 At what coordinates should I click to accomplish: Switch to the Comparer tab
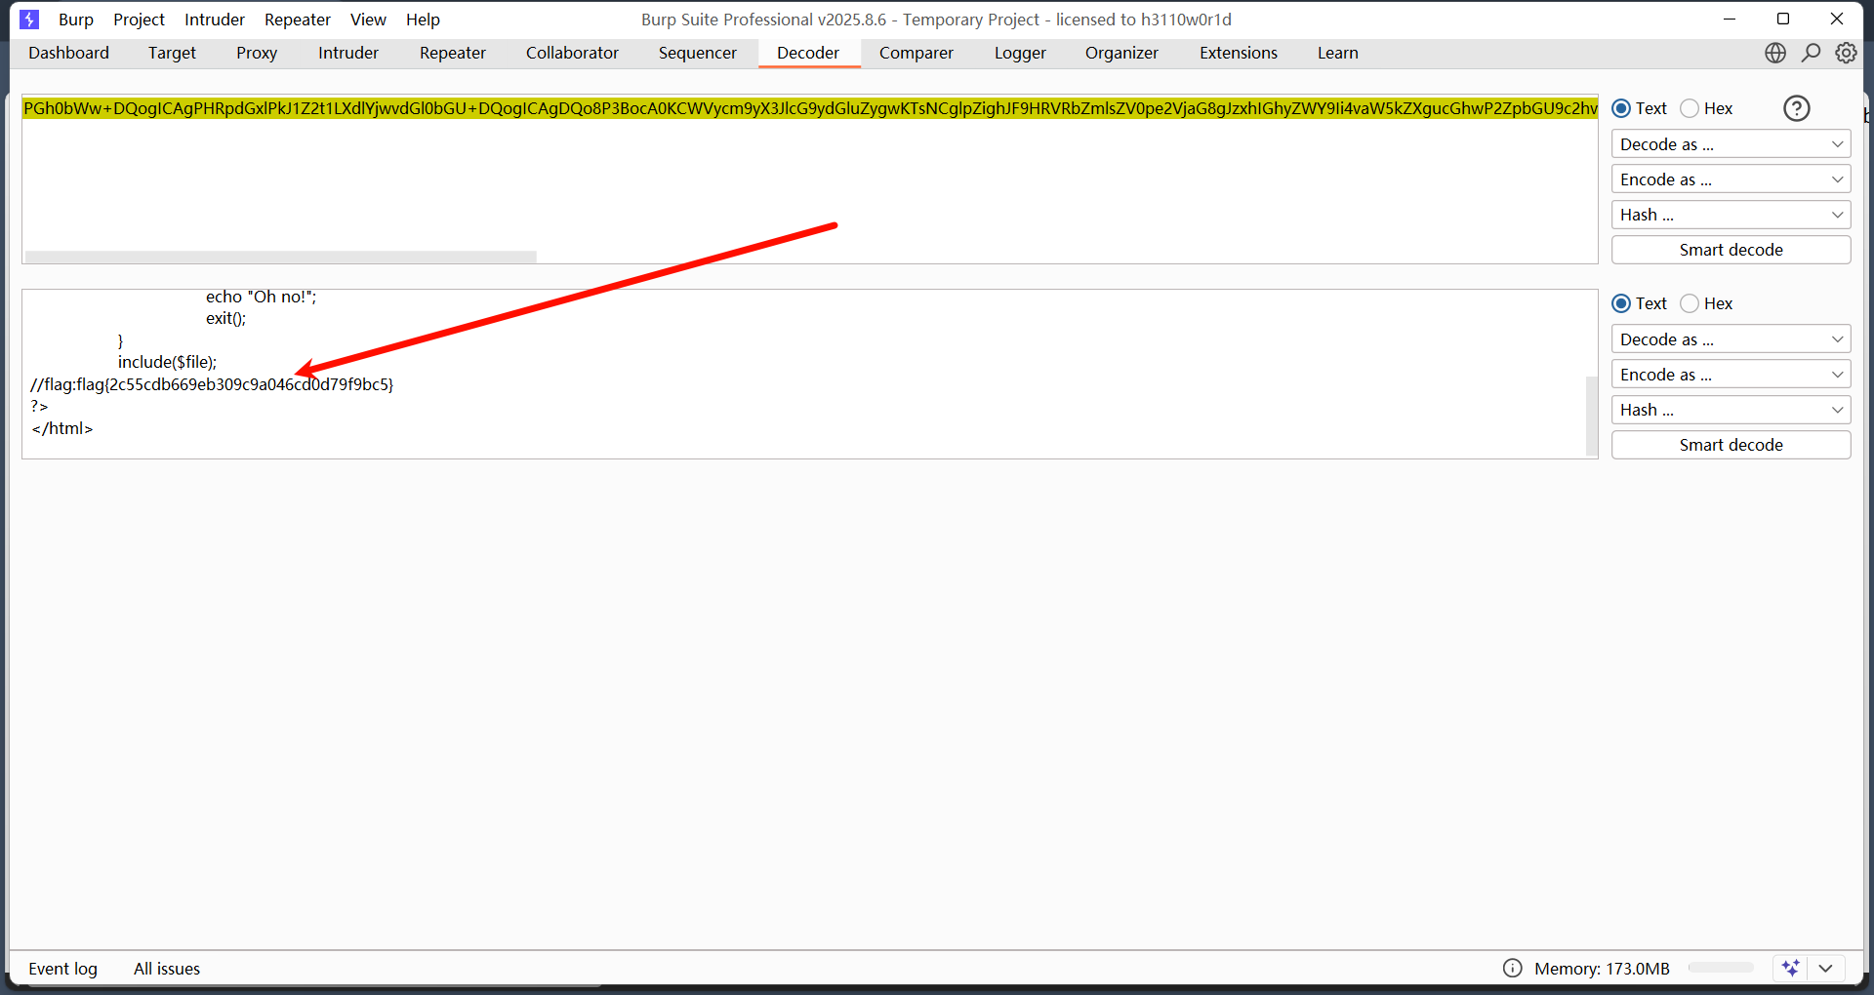(917, 53)
